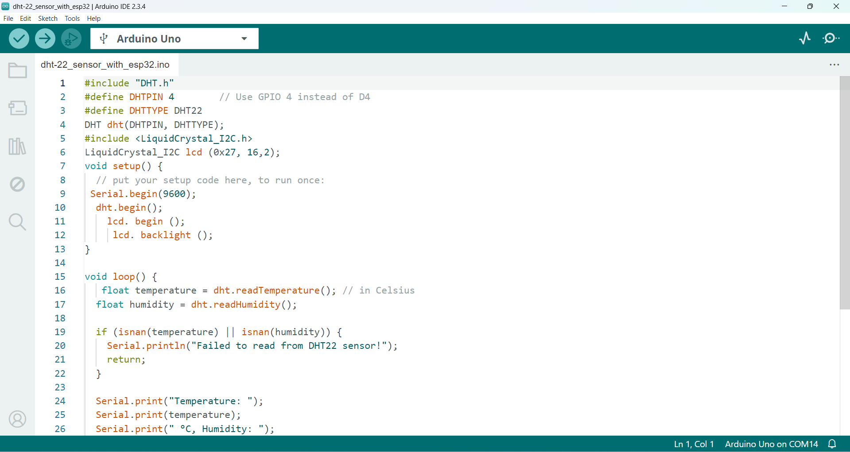Click the dht.readTemperature() line
The image size is (850, 452).
(258, 290)
